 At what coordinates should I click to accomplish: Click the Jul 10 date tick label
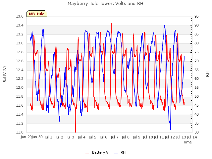[148, 137]
